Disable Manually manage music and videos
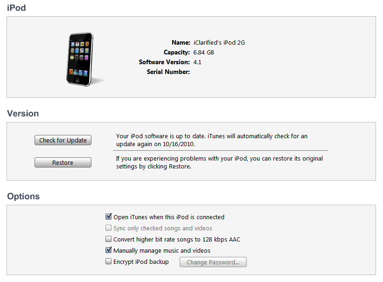Image resolution: width=383 pixels, height=282 pixels. click(x=108, y=250)
